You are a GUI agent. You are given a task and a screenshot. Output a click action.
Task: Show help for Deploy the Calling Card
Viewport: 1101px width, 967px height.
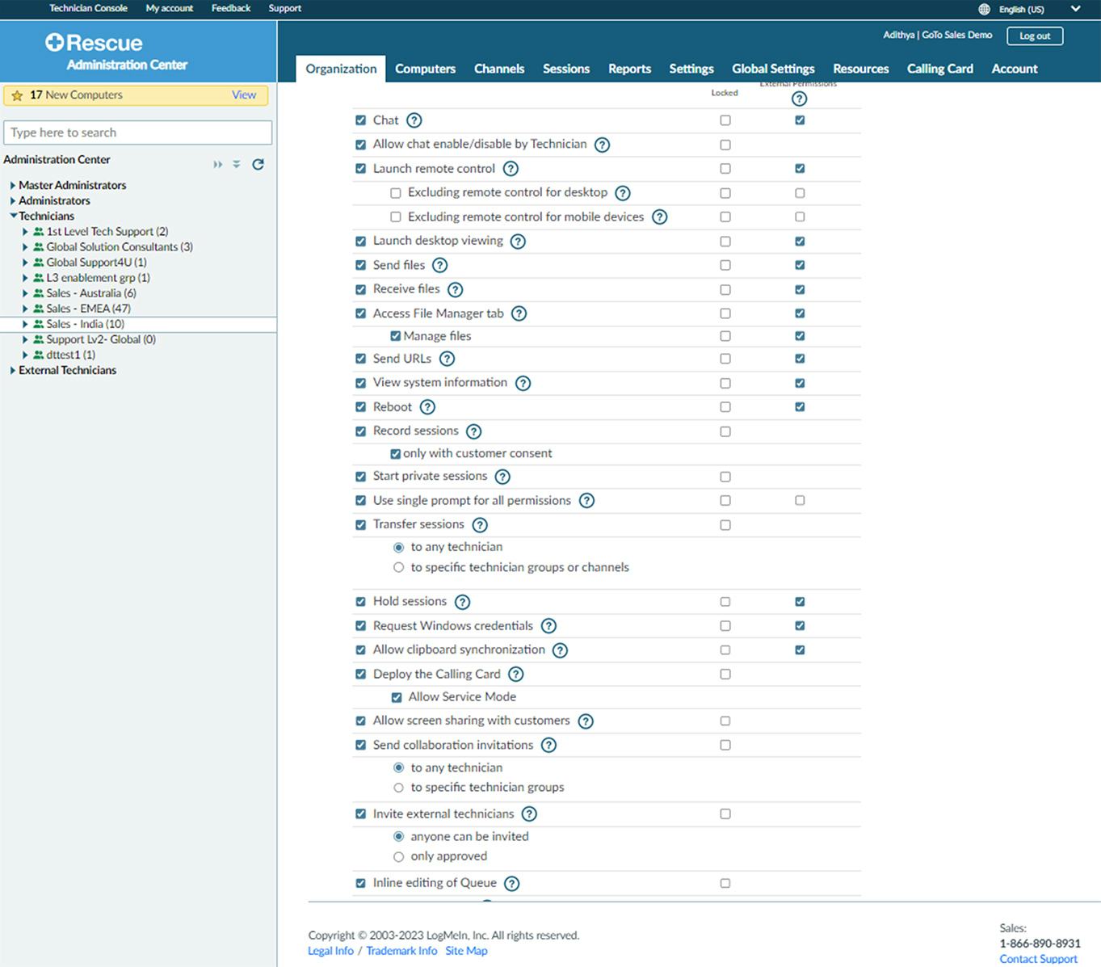[x=515, y=675]
